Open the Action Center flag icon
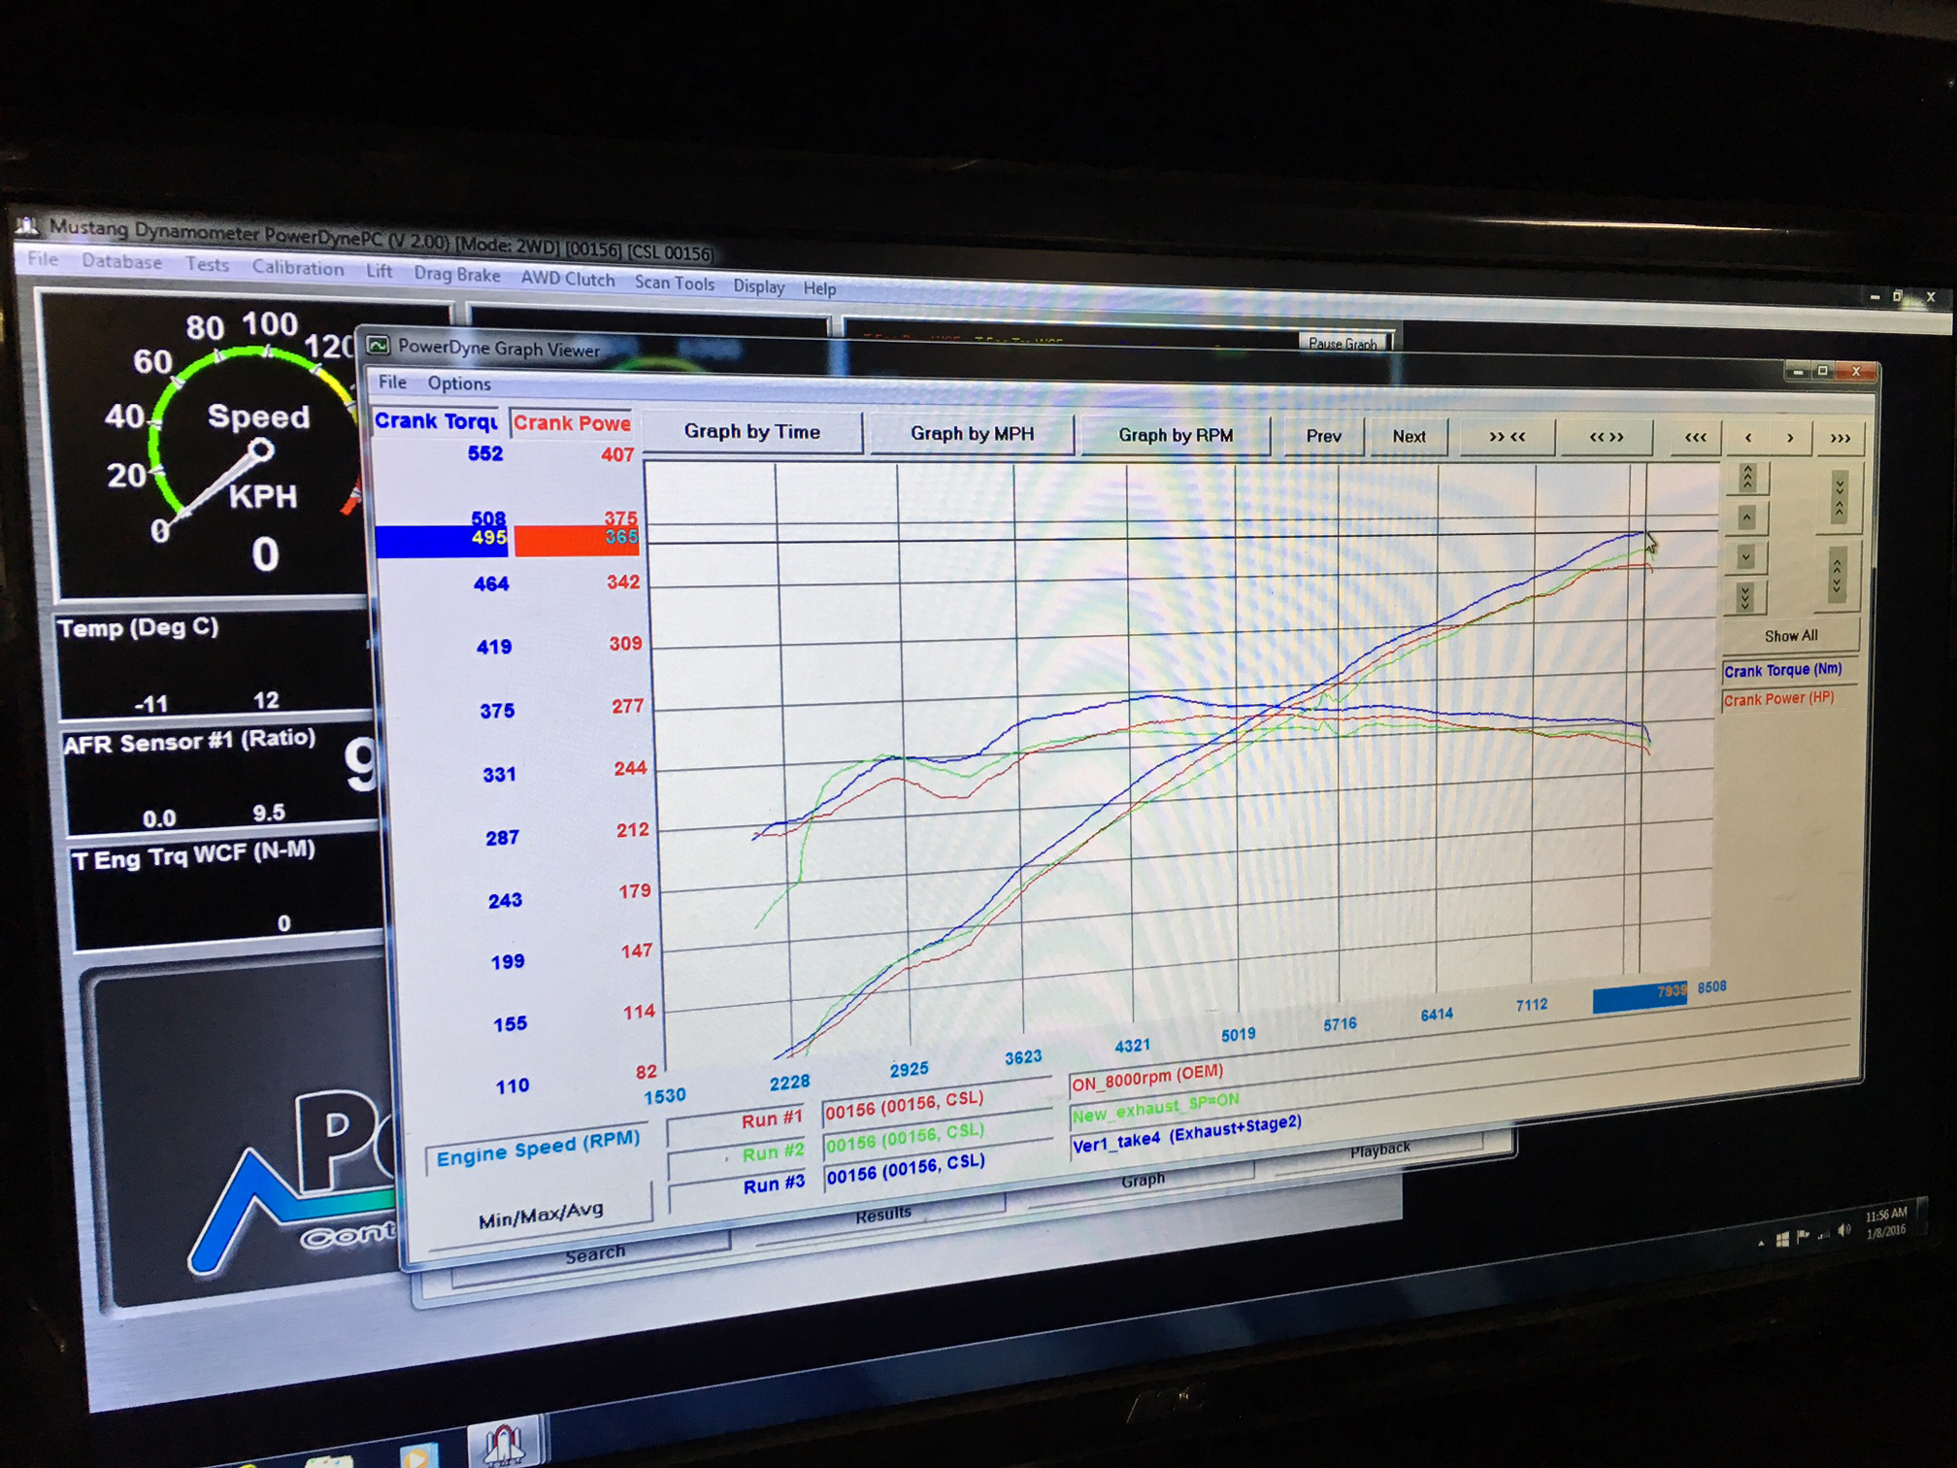 (x=1804, y=1236)
